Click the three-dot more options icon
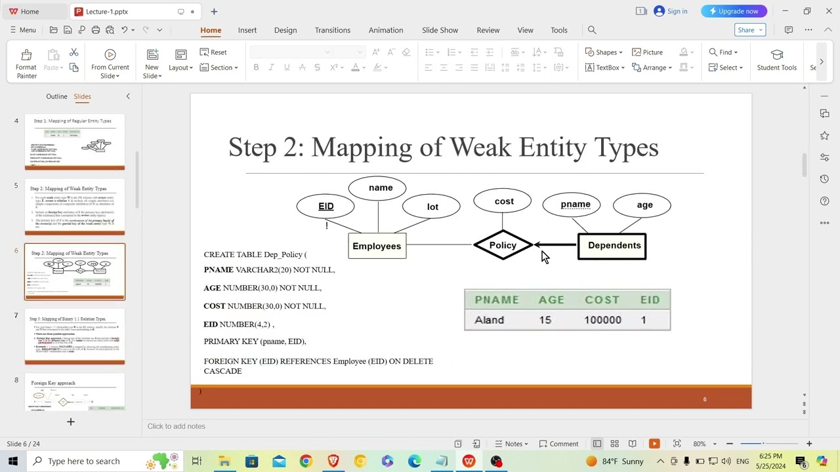 tap(808, 30)
